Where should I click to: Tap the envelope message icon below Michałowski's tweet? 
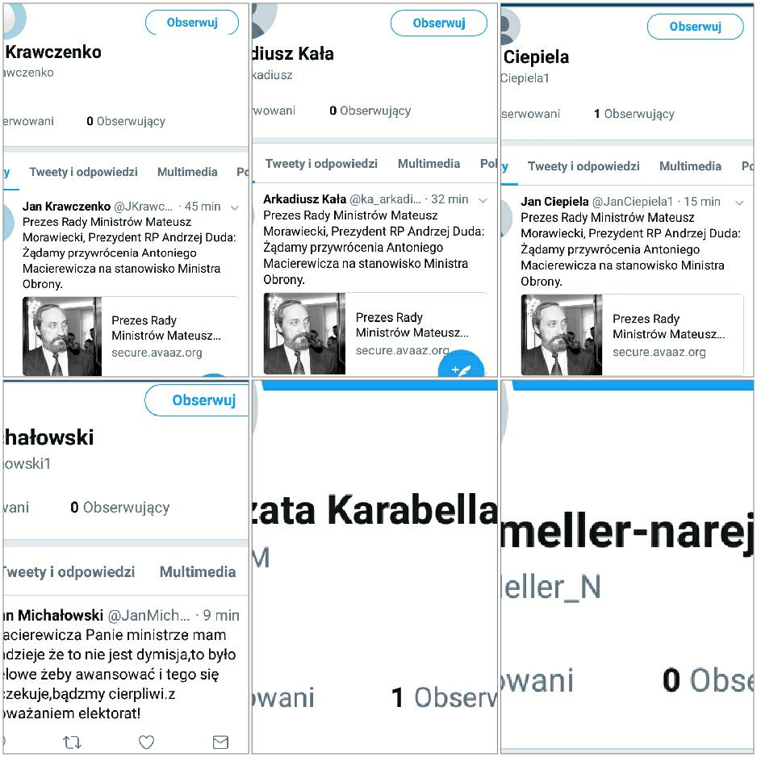point(220,742)
